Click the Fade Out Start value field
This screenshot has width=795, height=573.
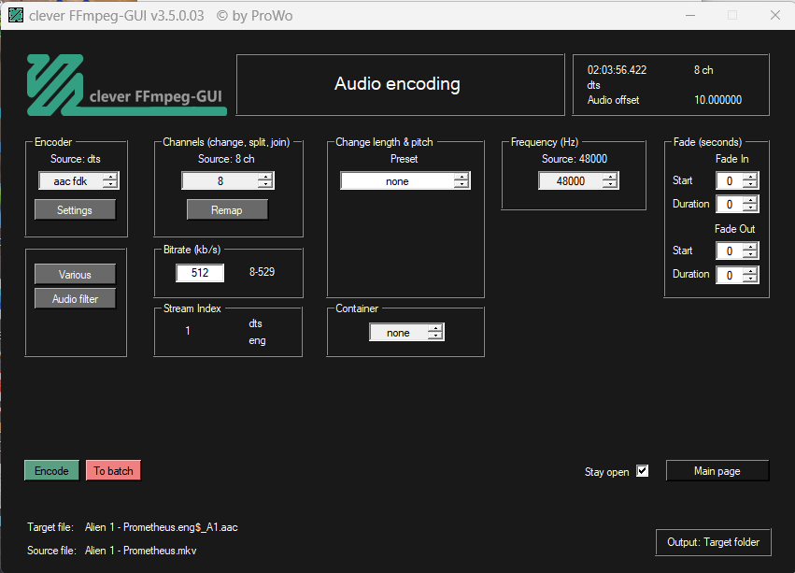[x=729, y=251]
